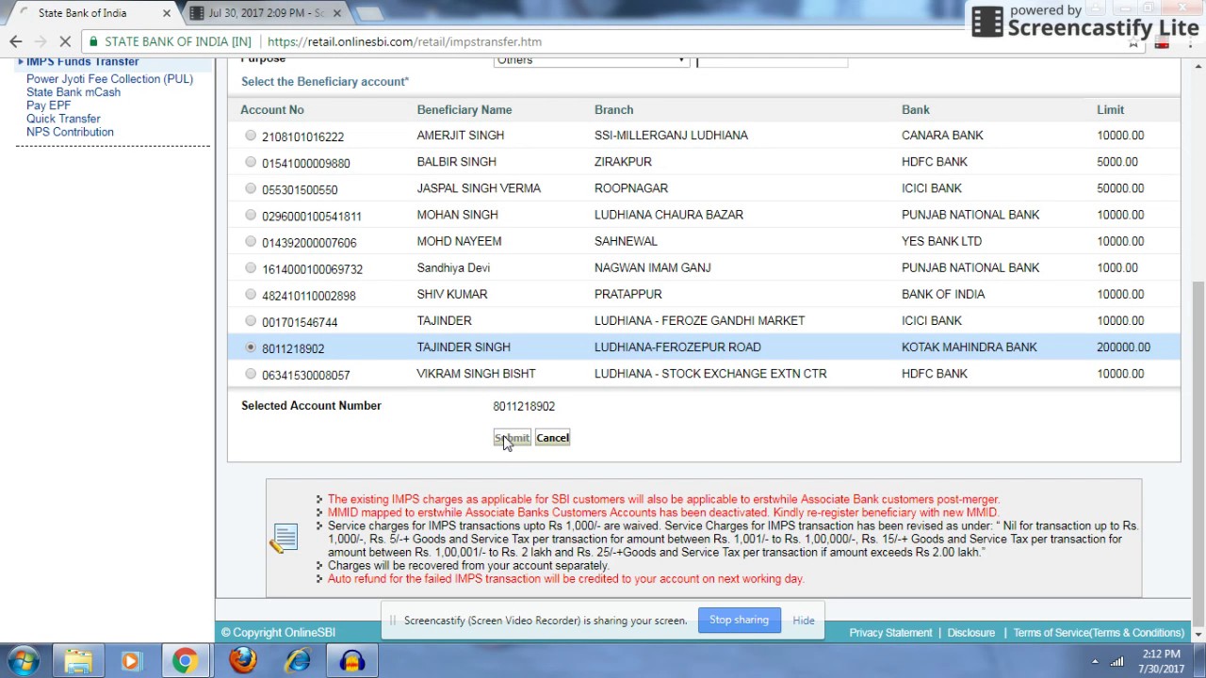
Task: Click the browser back arrow
Action: click(15, 41)
